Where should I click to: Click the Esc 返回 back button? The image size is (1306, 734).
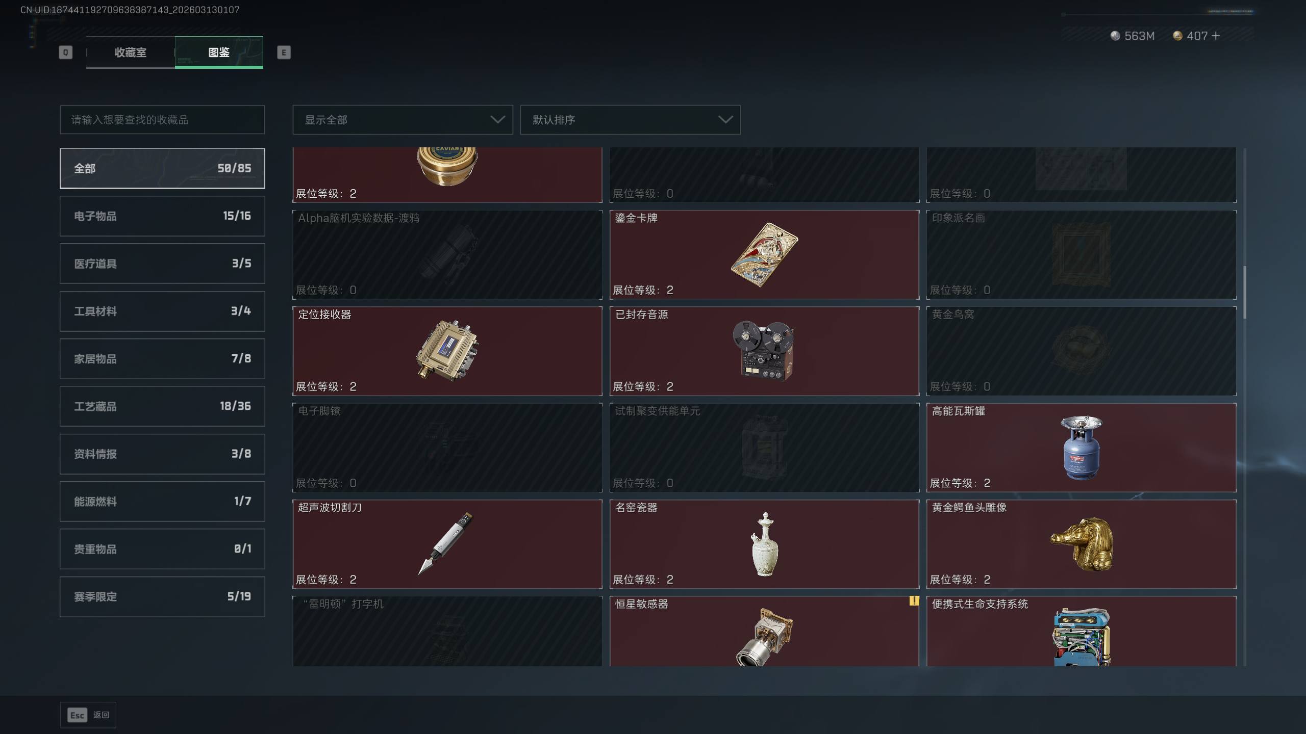click(x=88, y=715)
